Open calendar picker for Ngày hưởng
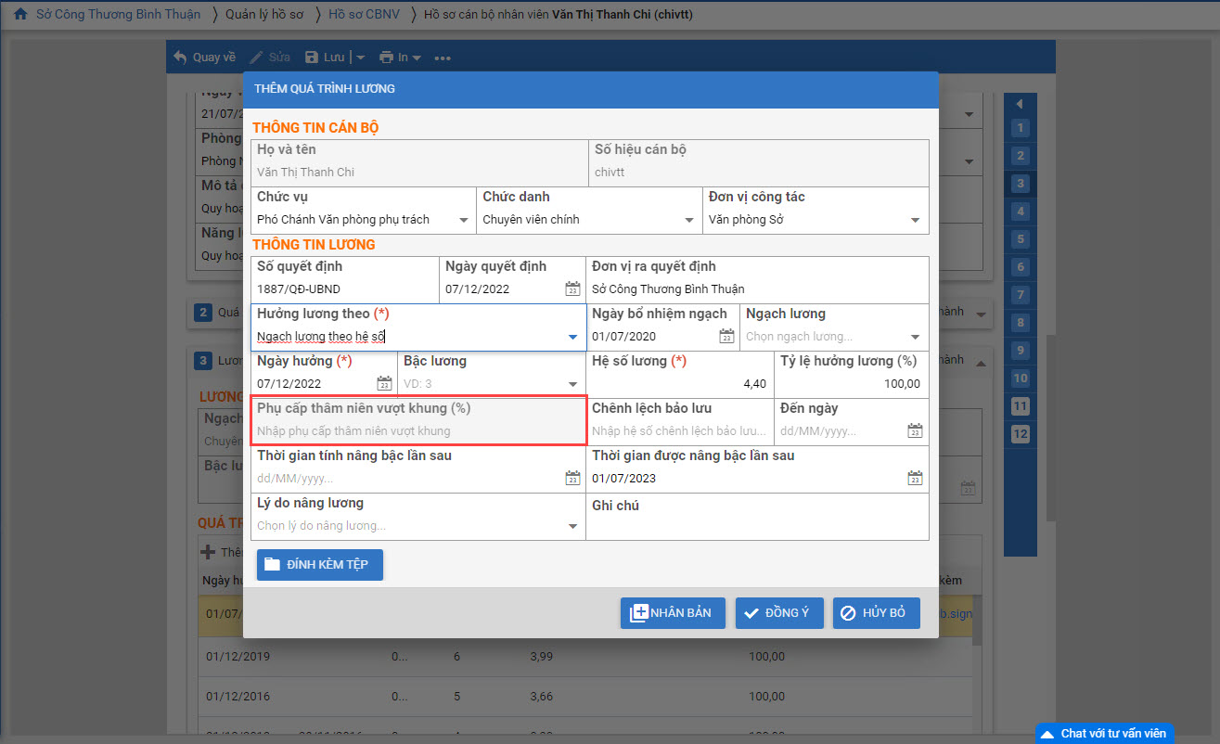Image resolution: width=1220 pixels, height=744 pixels. [x=384, y=384]
